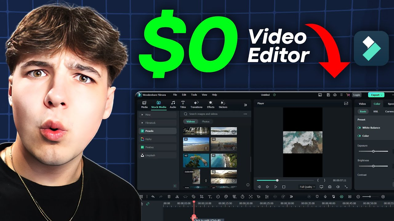This screenshot has height=221, width=394.
Task: Click the Text tool in timeline toolbar
Action: coord(210,197)
